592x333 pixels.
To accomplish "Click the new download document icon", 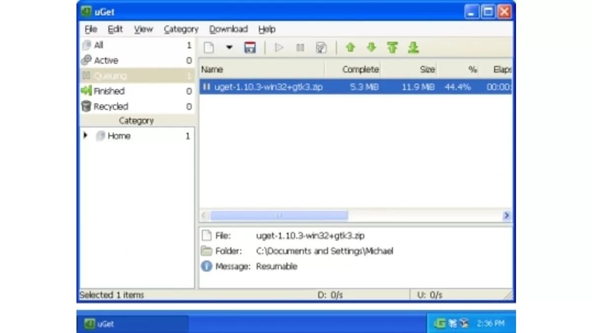I will [x=209, y=48].
